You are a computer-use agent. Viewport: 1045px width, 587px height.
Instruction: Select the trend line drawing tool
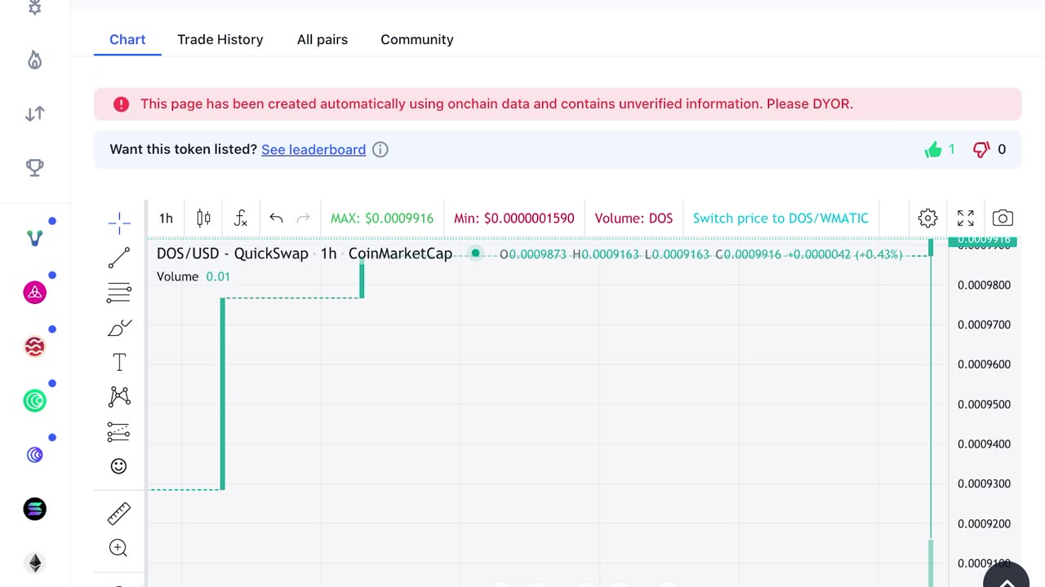click(119, 258)
